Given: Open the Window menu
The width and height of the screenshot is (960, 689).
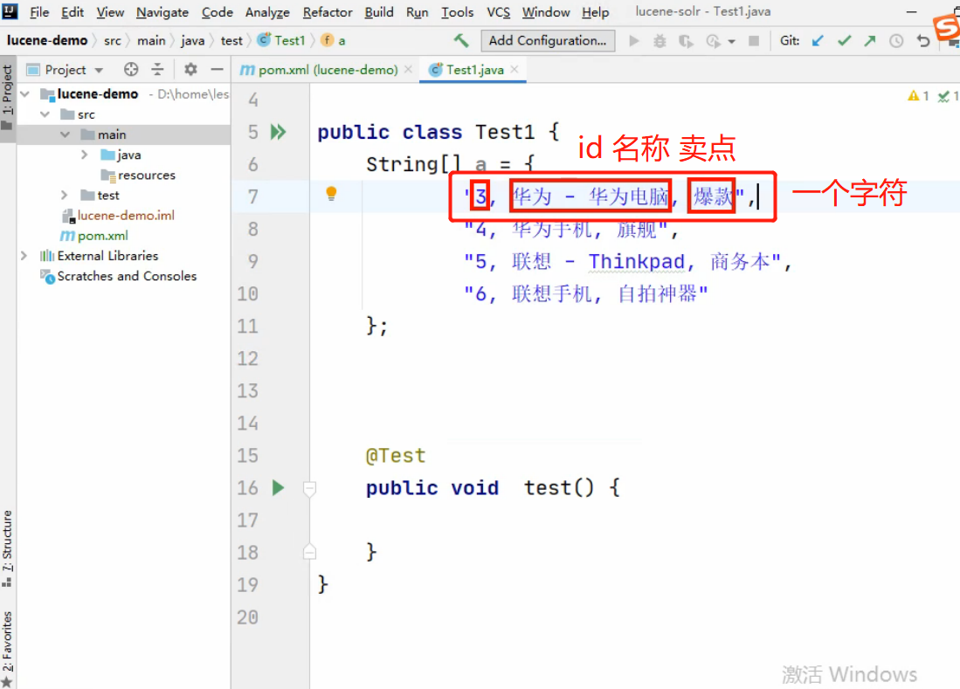Looking at the screenshot, I should 546,12.
